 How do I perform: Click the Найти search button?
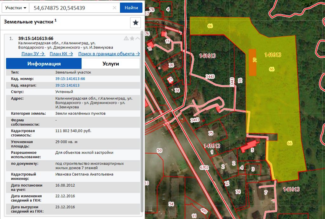(131, 8)
